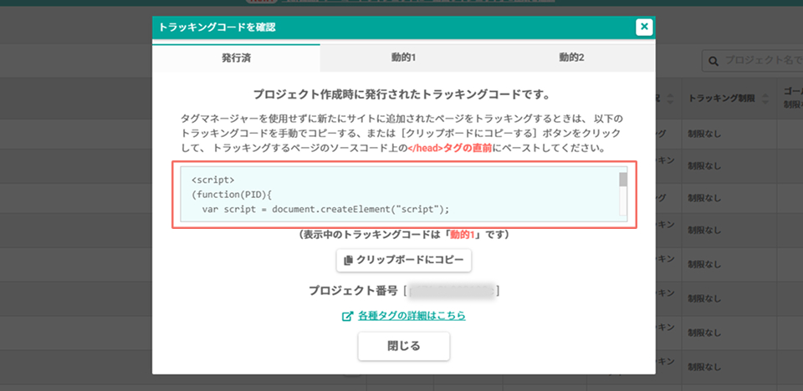This screenshot has width=803, height=391.
Task: Click sort arrows left of トラッキング制限 header
Action: (671, 99)
